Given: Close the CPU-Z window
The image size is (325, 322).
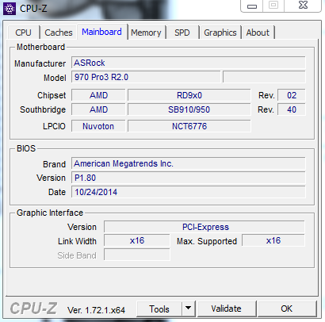Looking at the screenshot, I should tap(303, 6).
